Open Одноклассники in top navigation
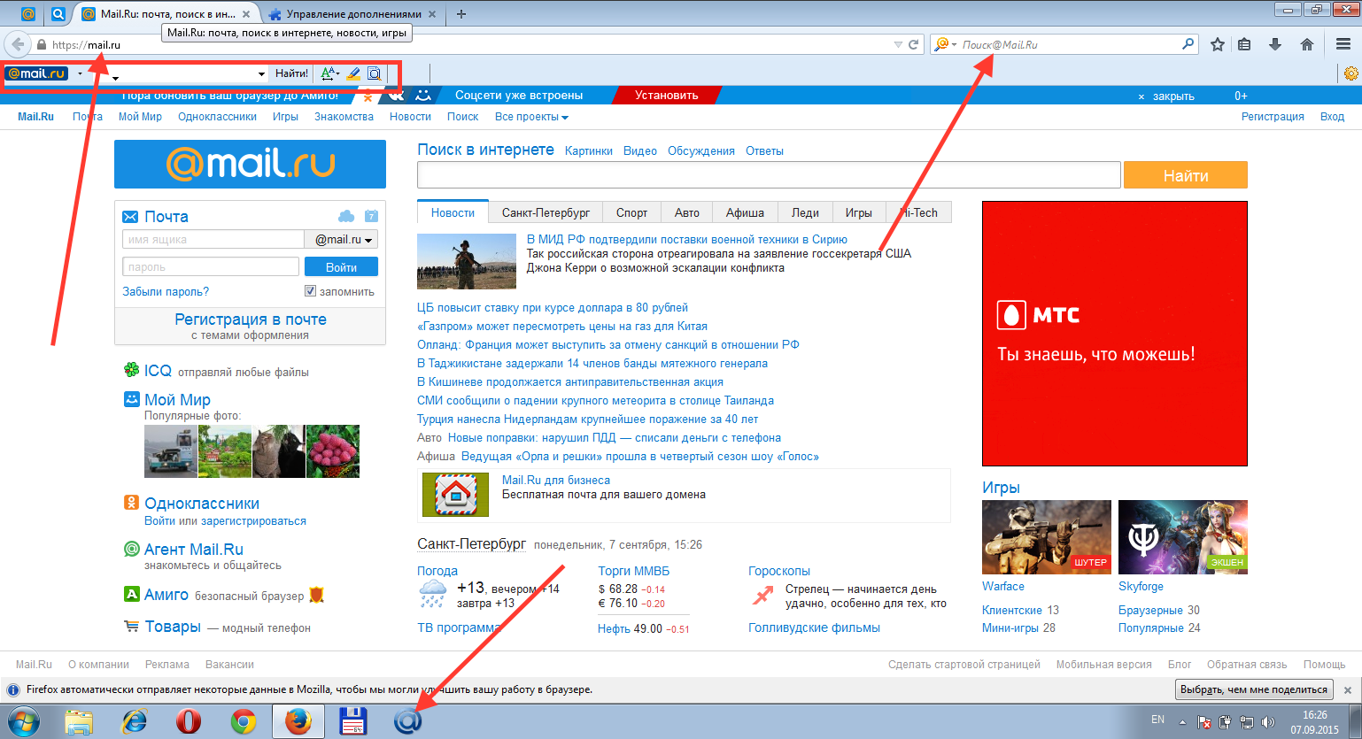The height and width of the screenshot is (739, 1362). coord(217,117)
